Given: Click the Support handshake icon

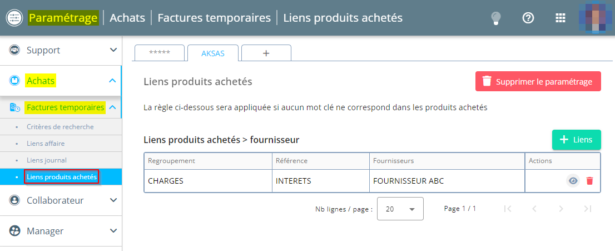Looking at the screenshot, I should [14, 50].
